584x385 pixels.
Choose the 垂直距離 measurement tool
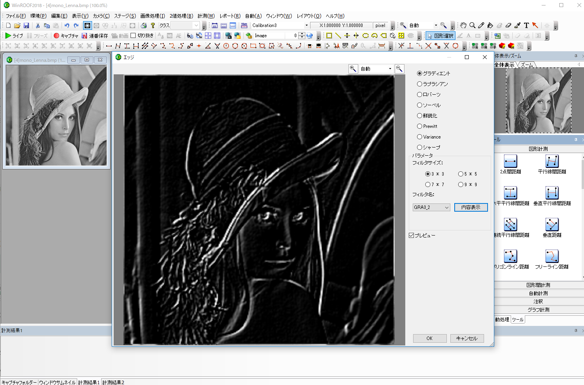552,228
